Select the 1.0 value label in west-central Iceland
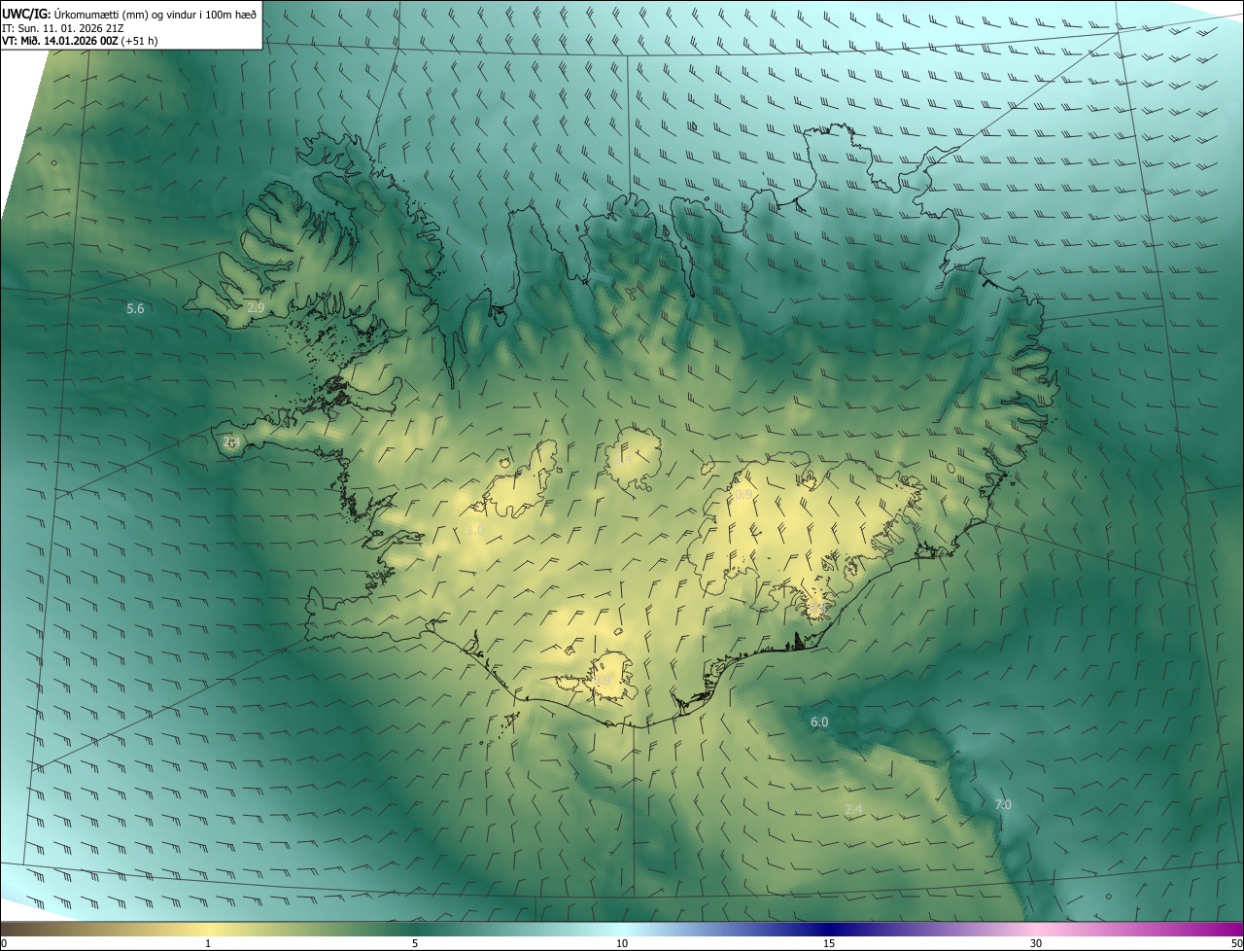Image resolution: width=1244 pixels, height=951 pixels. pyautogui.click(x=475, y=530)
